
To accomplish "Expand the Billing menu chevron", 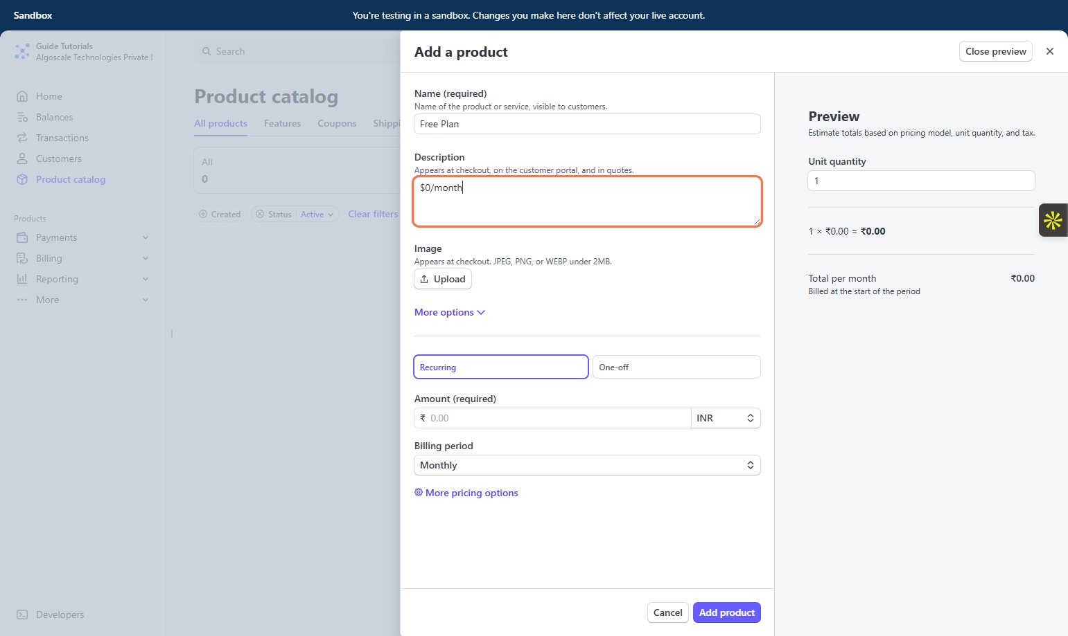I will (146, 258).
